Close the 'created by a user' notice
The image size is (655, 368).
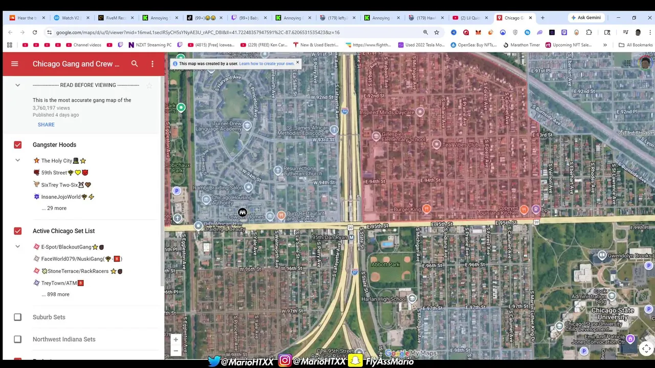(297, 63)
